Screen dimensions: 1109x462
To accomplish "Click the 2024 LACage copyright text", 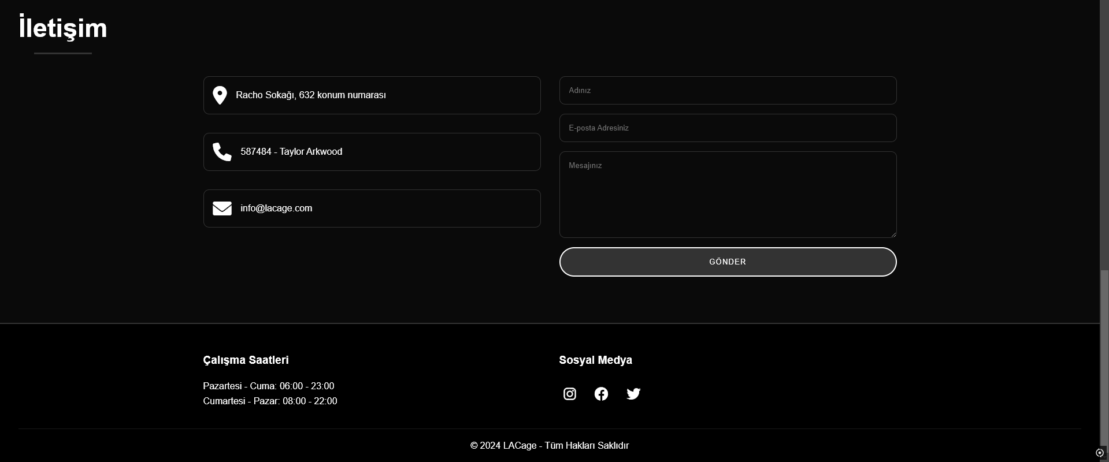I will (549, 446).
